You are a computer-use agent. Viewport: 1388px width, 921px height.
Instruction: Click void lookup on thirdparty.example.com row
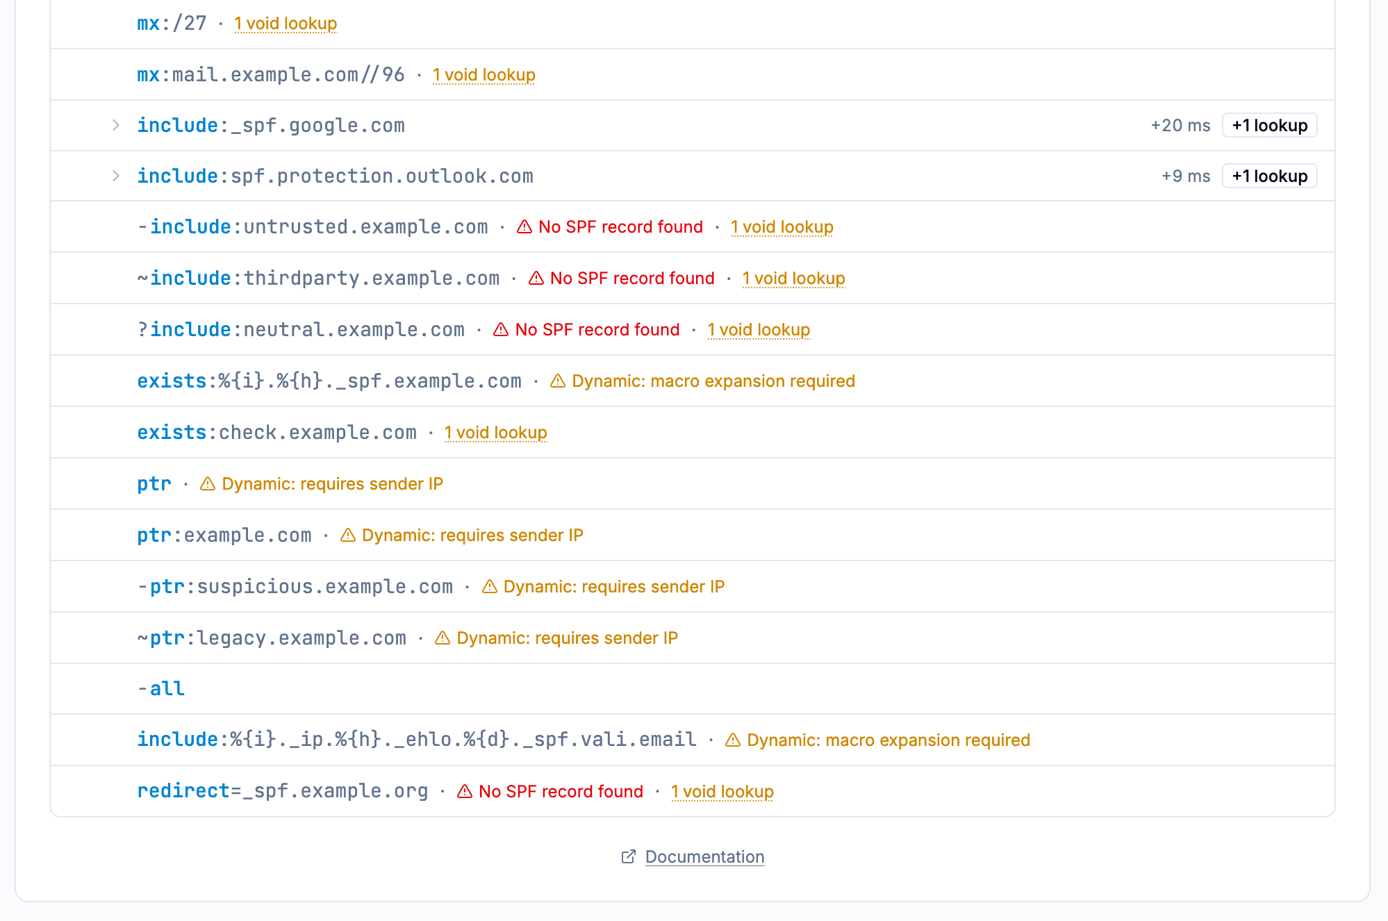(793, 278)
